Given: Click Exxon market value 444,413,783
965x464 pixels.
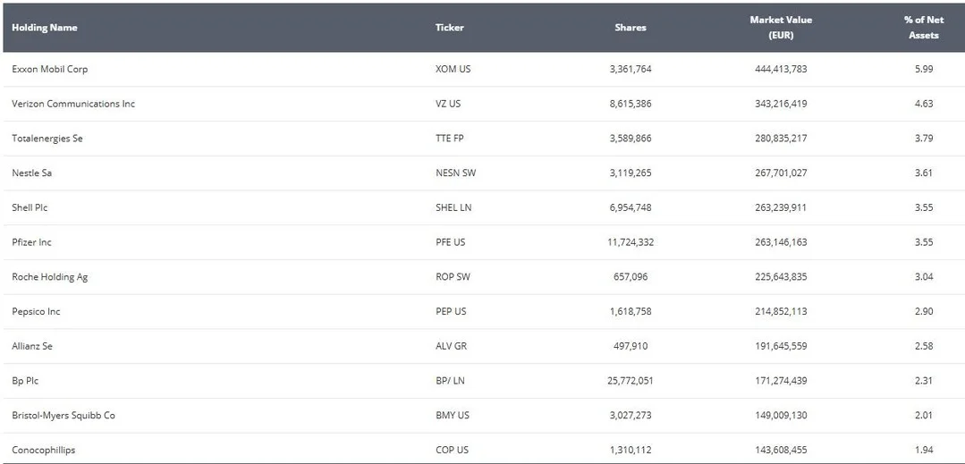Looking at the screenshot, I should [781, 69].
